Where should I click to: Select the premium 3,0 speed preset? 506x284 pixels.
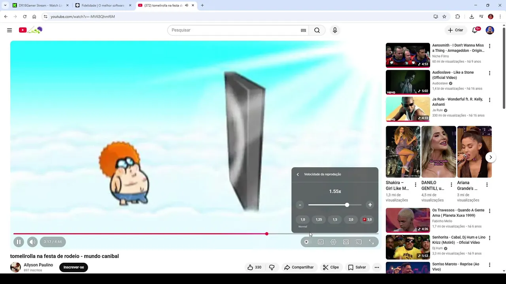click(x=367, y=220)
